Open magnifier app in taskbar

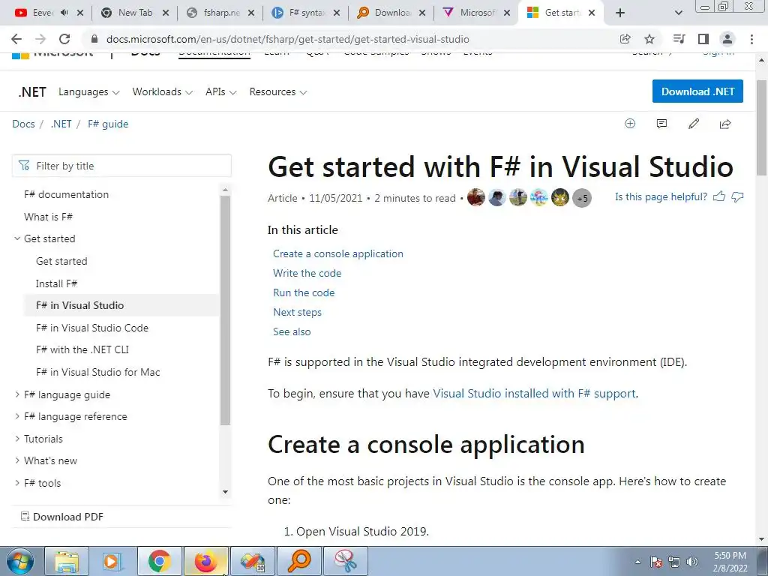point(298,561)
